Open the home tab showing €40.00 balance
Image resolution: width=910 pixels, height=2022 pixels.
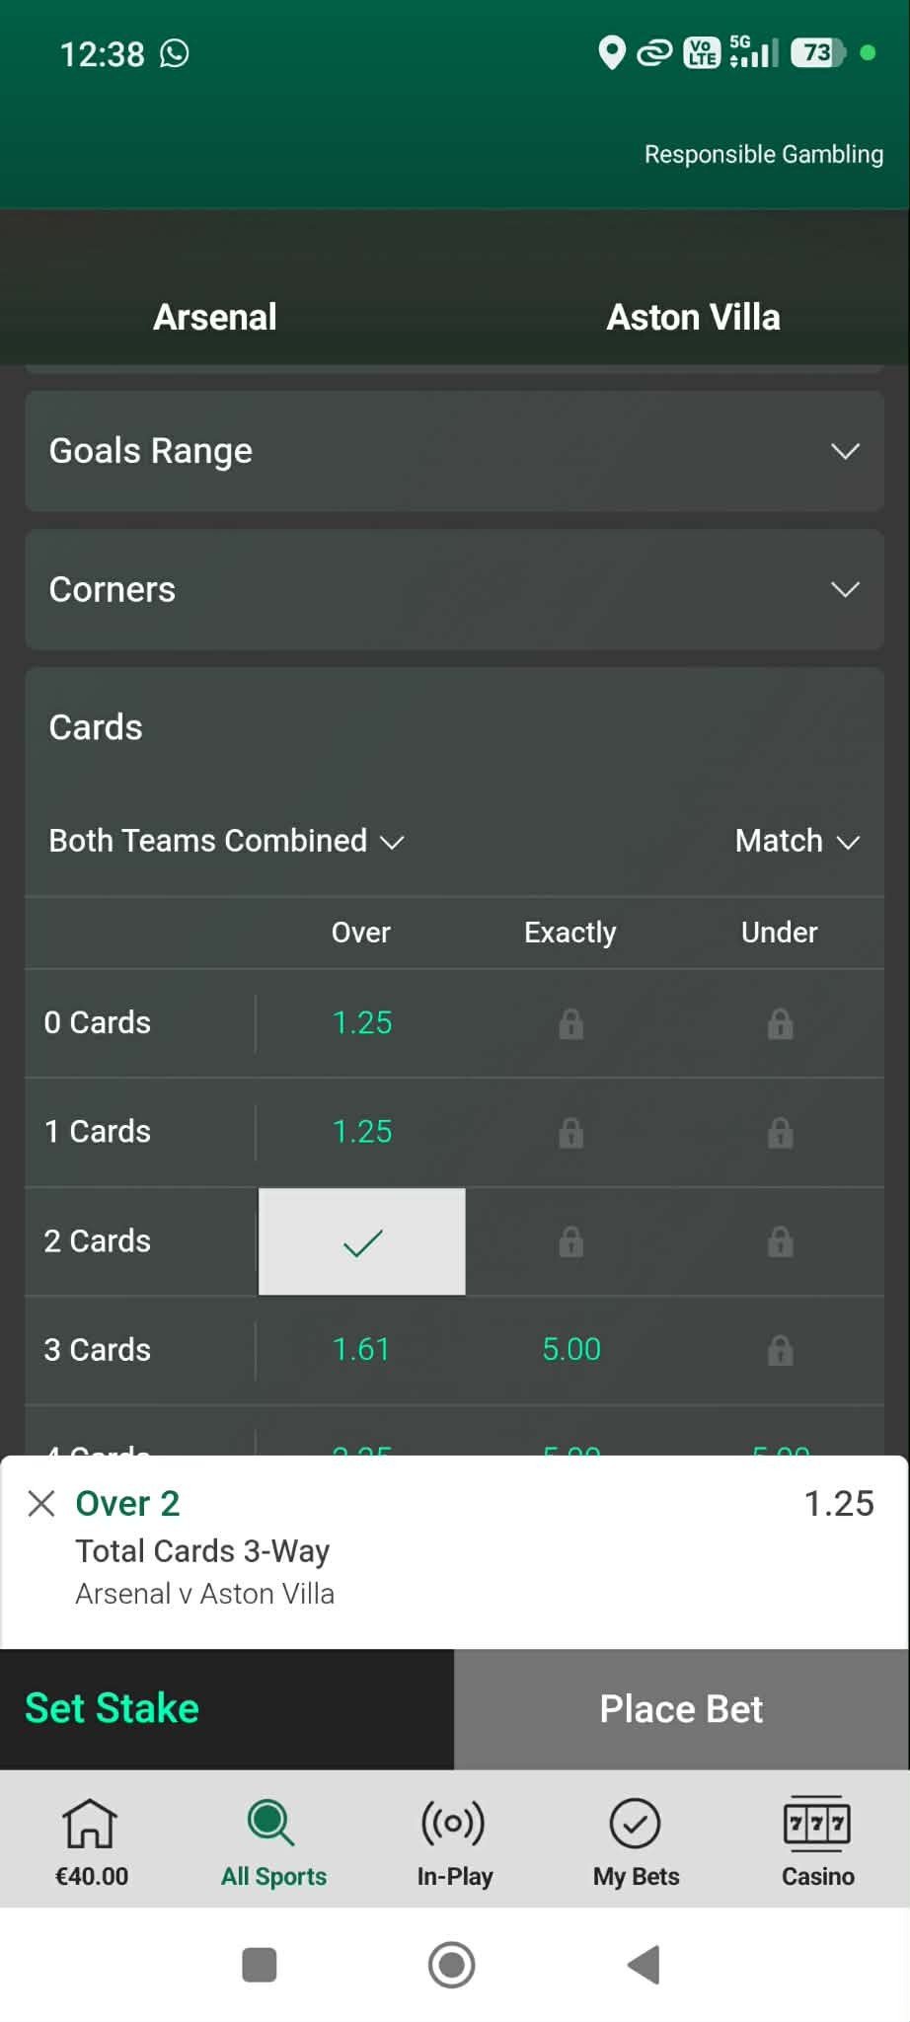click(91, 1841)
